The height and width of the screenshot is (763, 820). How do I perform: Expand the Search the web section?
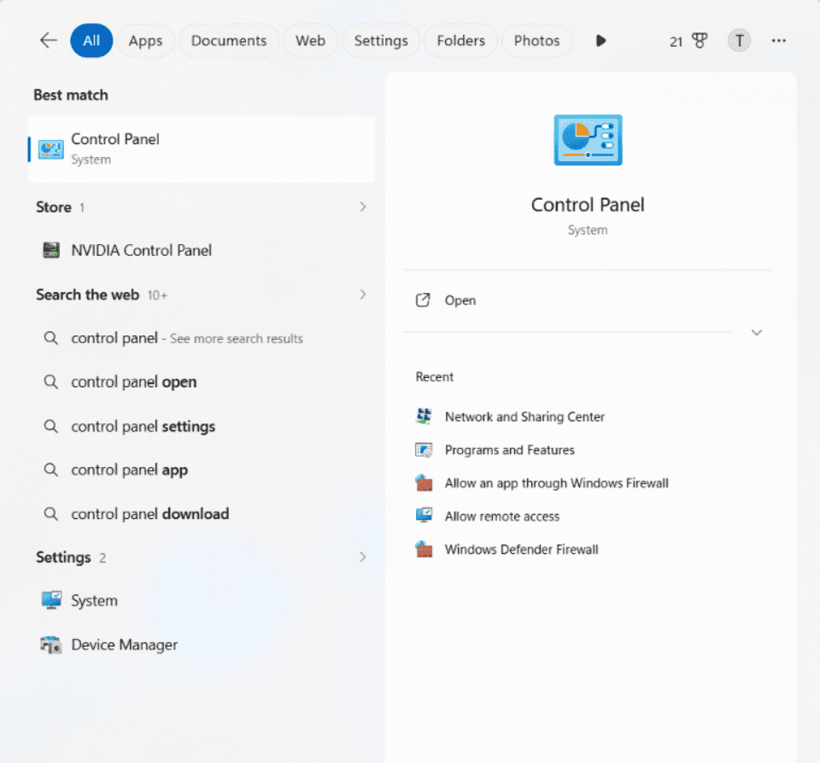[x=363, y=294]
